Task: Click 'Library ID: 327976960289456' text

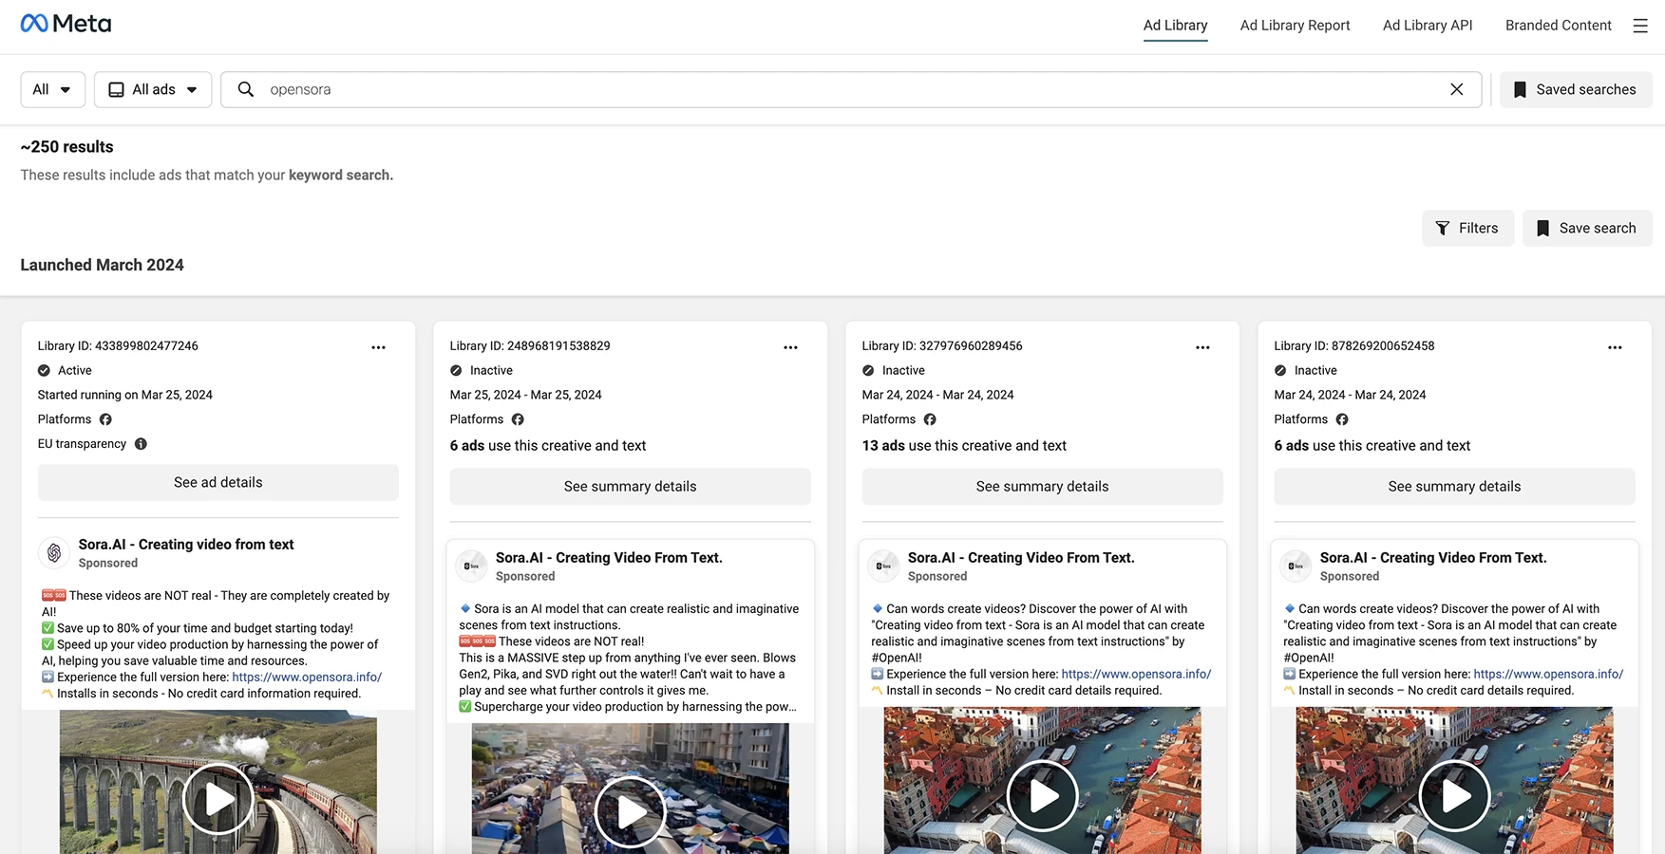Action: click(x=942, y=346)
